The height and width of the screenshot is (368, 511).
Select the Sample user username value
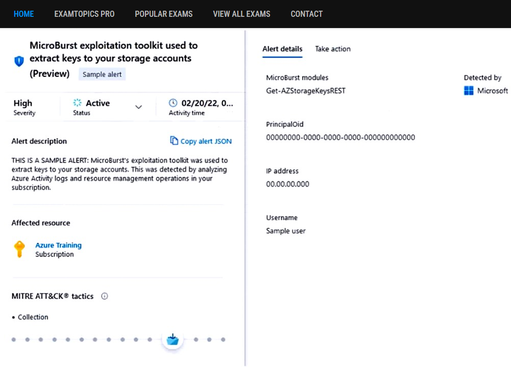[286, 231]
